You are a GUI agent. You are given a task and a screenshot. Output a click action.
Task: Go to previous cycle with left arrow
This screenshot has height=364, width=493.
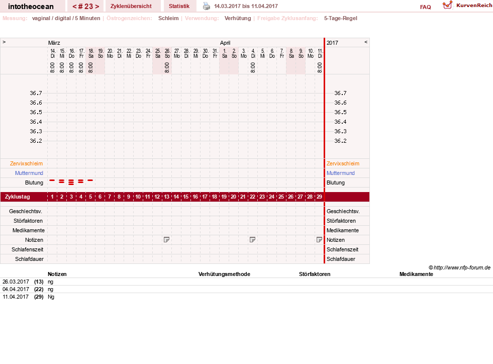[x=74, y=7]
